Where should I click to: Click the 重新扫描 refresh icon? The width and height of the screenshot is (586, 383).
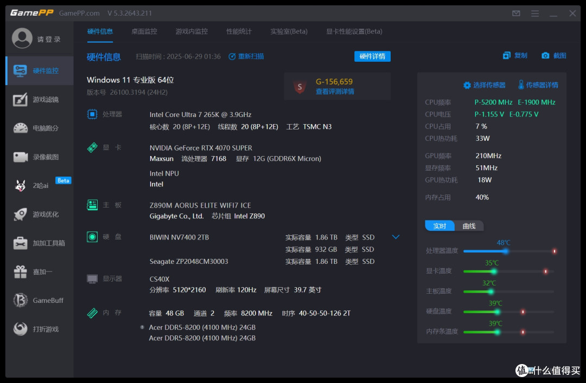coord(232,56)
